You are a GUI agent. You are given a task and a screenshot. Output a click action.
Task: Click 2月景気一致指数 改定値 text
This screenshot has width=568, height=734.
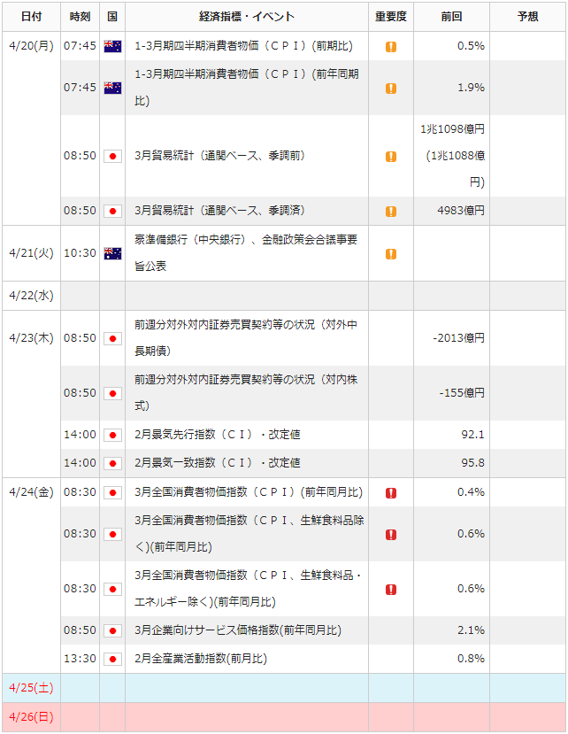tap(217, 462)
